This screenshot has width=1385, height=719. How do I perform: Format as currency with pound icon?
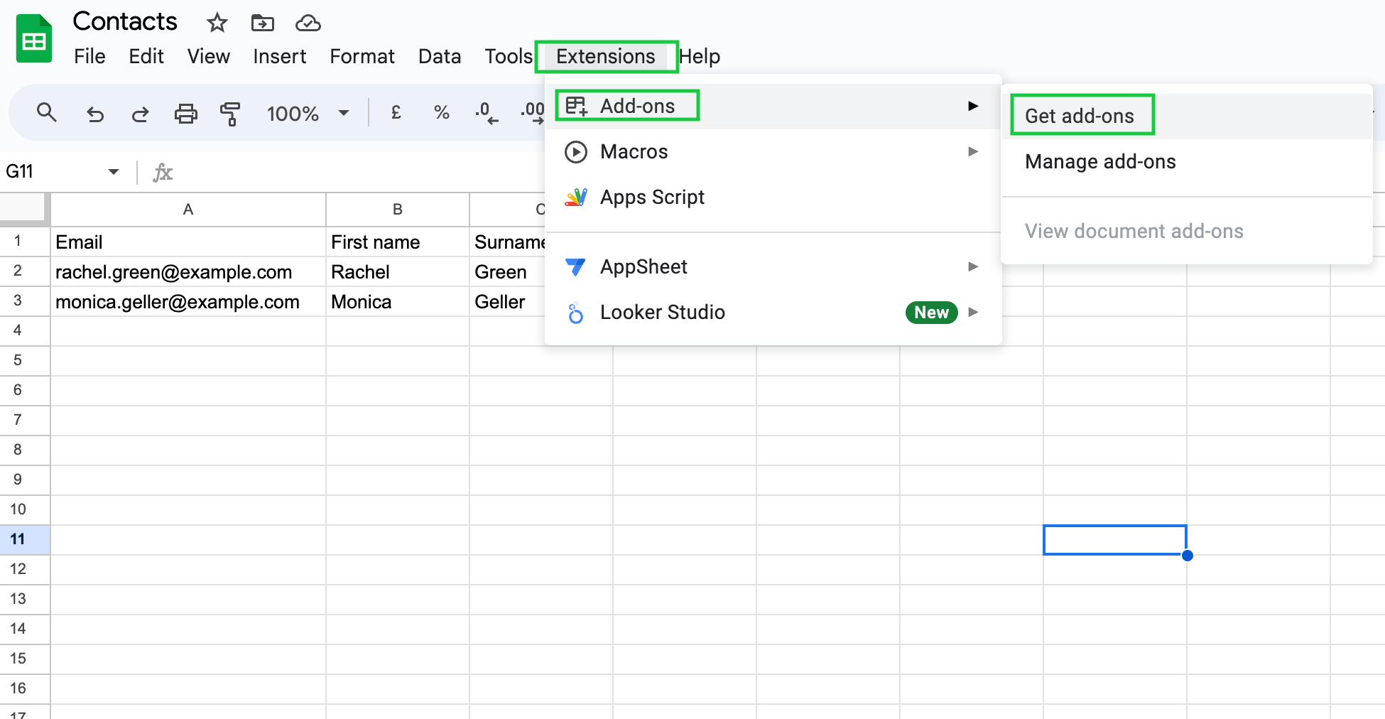[396, 112]
